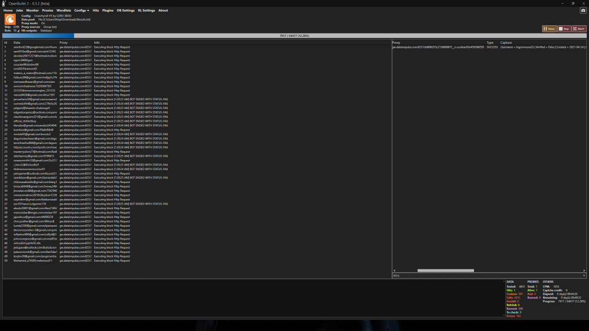Click the Proxy column header in bots table
This screenshot has height=331, width=589.
tap(64, 42)
